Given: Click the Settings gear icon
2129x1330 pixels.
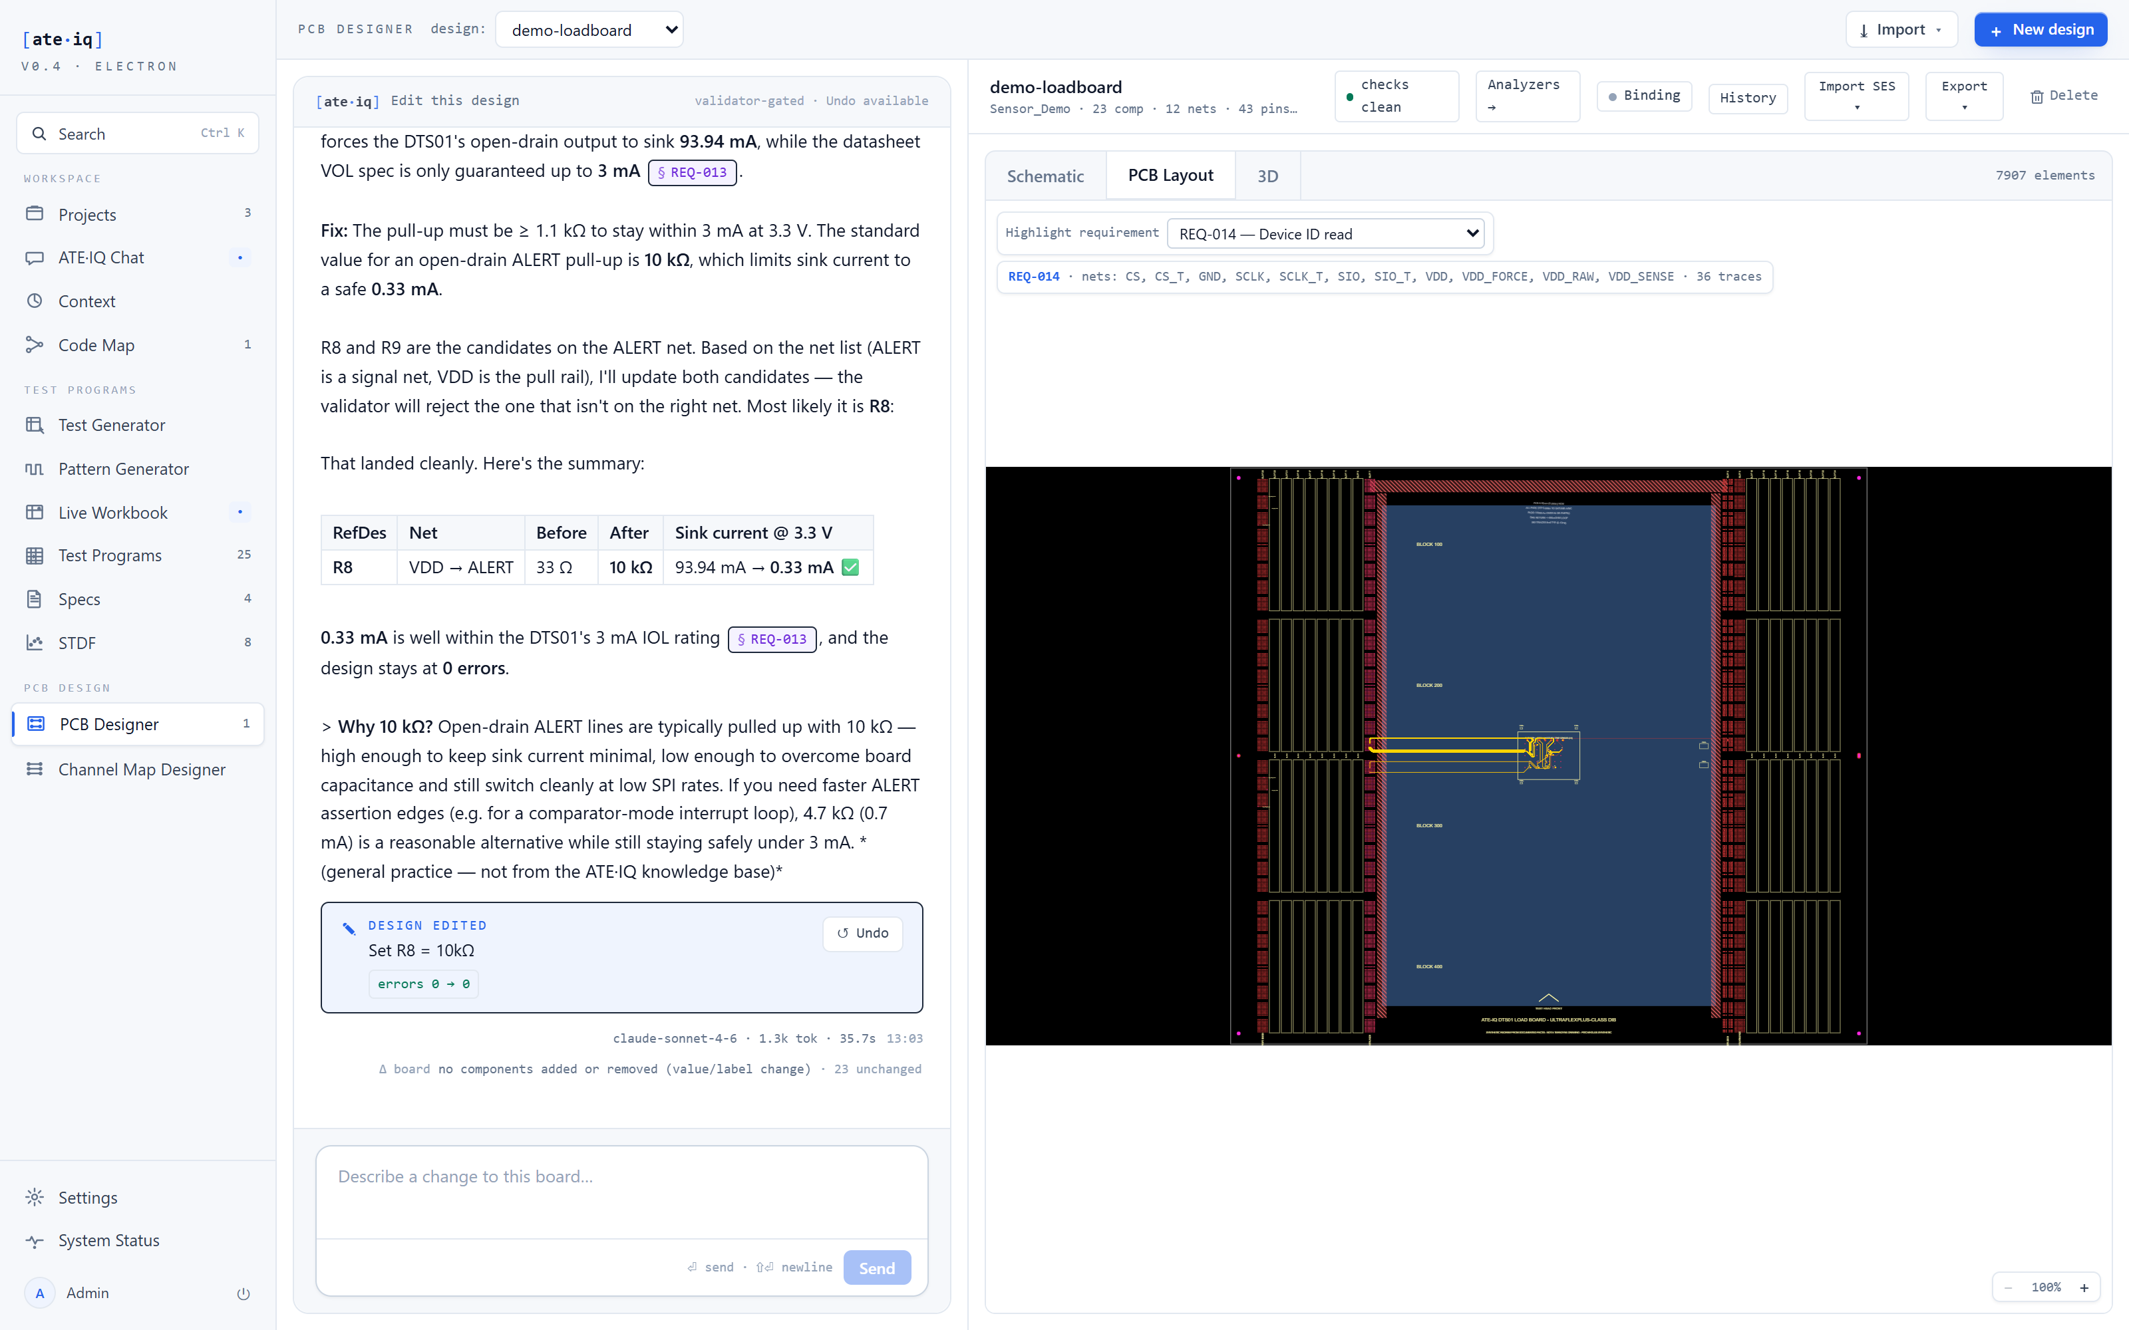Looking at the screenshot, I should (x=35, y=1197).
